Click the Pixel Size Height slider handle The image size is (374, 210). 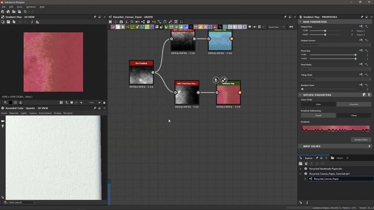[x=355, y=58]
